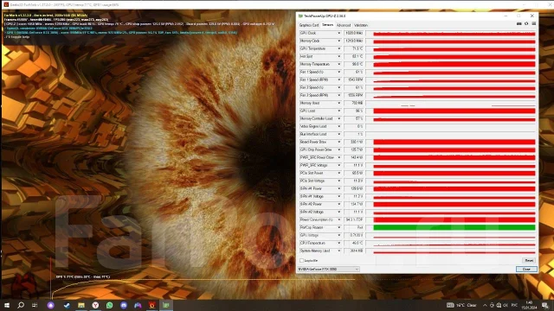Expand the Memory Clock sensor dropdown
The width and height of the screenshot is (554, 311).
(x=338, y=41)
